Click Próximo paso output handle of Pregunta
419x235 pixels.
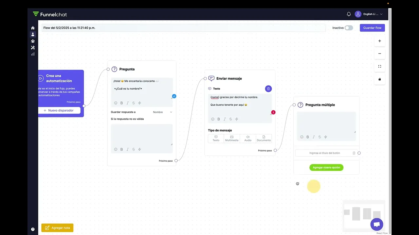pos(176,161)
